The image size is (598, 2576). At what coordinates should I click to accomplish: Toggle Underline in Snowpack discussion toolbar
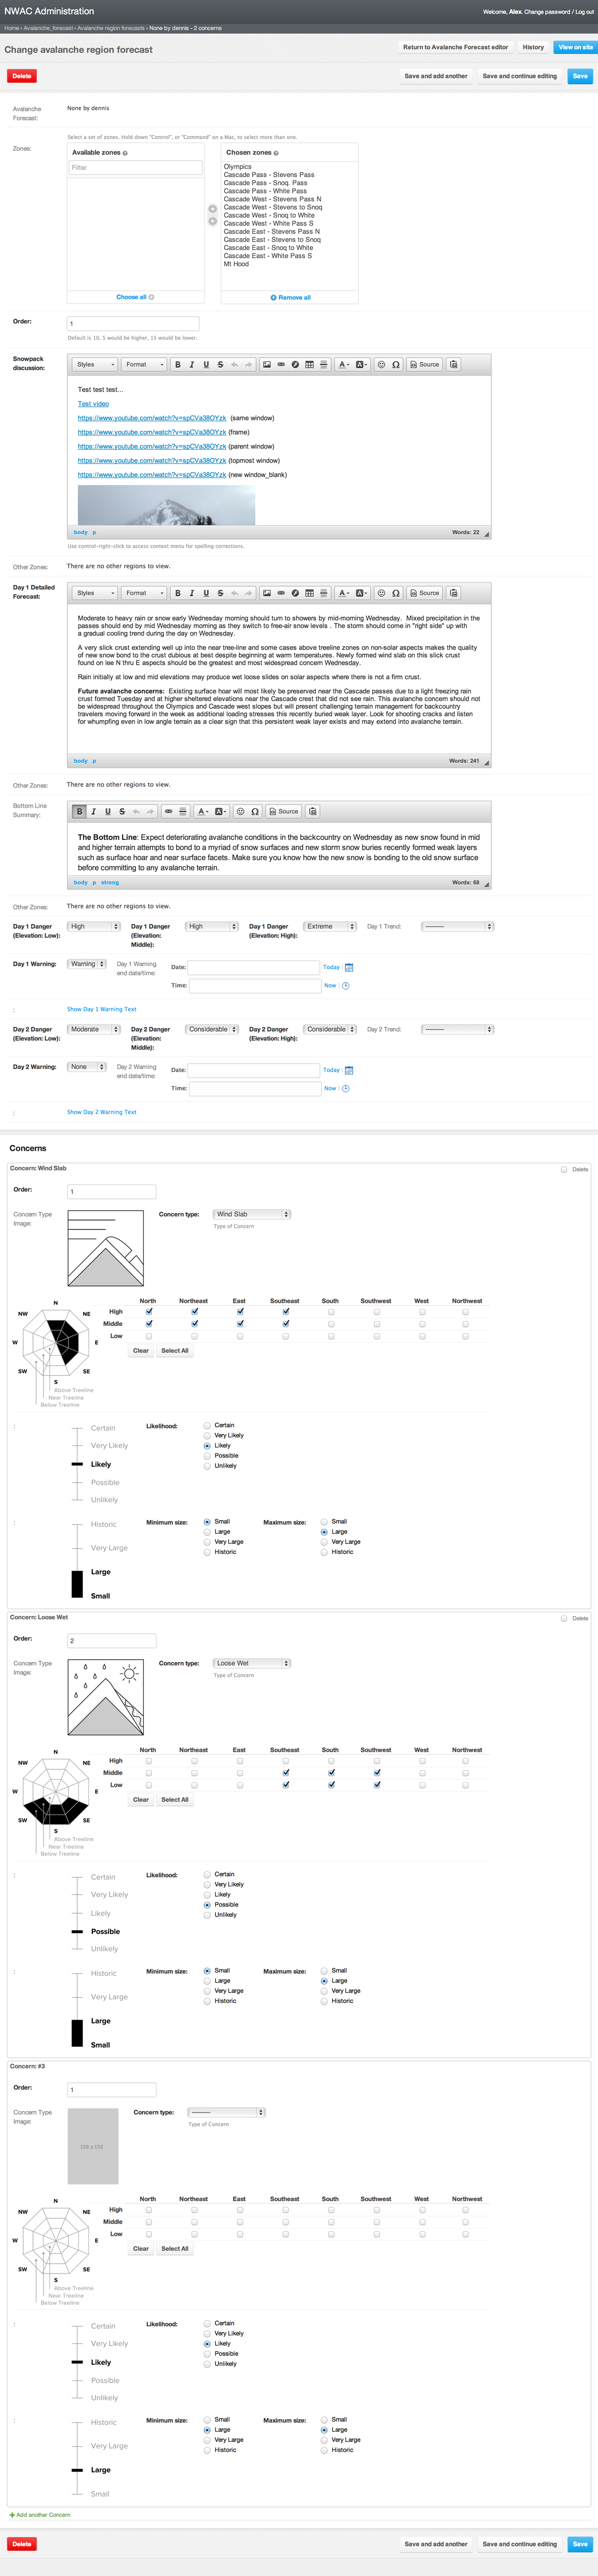coord(206,364)
